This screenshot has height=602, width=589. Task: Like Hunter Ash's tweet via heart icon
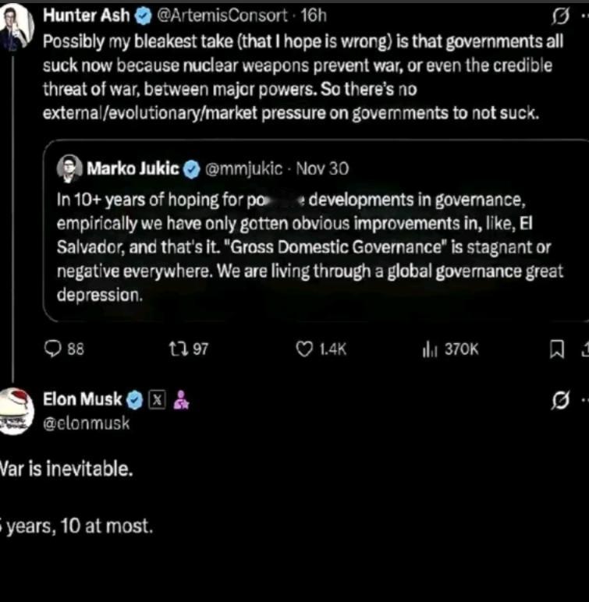(x=304, y=349)
